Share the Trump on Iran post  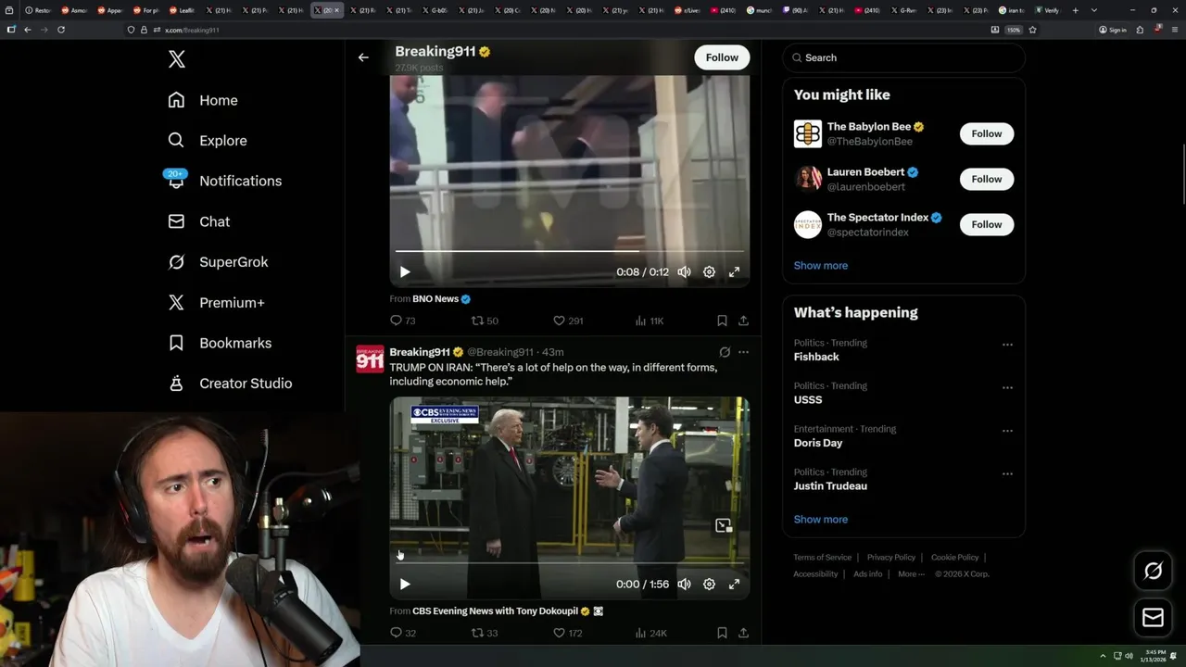pyautogui.click(x=743, y=633)
